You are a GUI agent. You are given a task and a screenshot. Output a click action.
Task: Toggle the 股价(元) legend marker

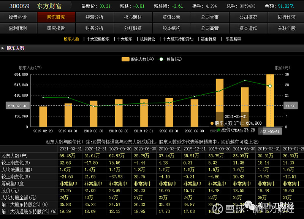161,59
